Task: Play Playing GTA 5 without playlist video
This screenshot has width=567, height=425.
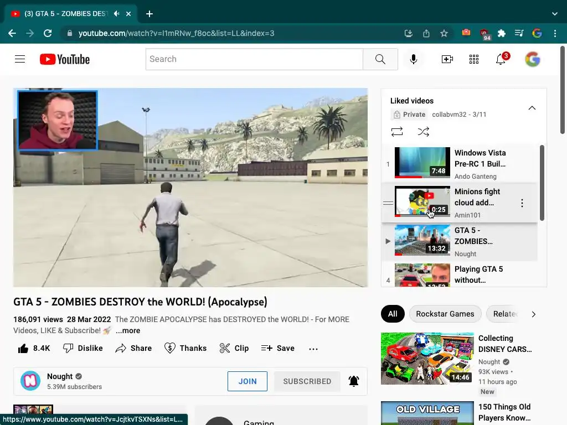Action: 459,274
